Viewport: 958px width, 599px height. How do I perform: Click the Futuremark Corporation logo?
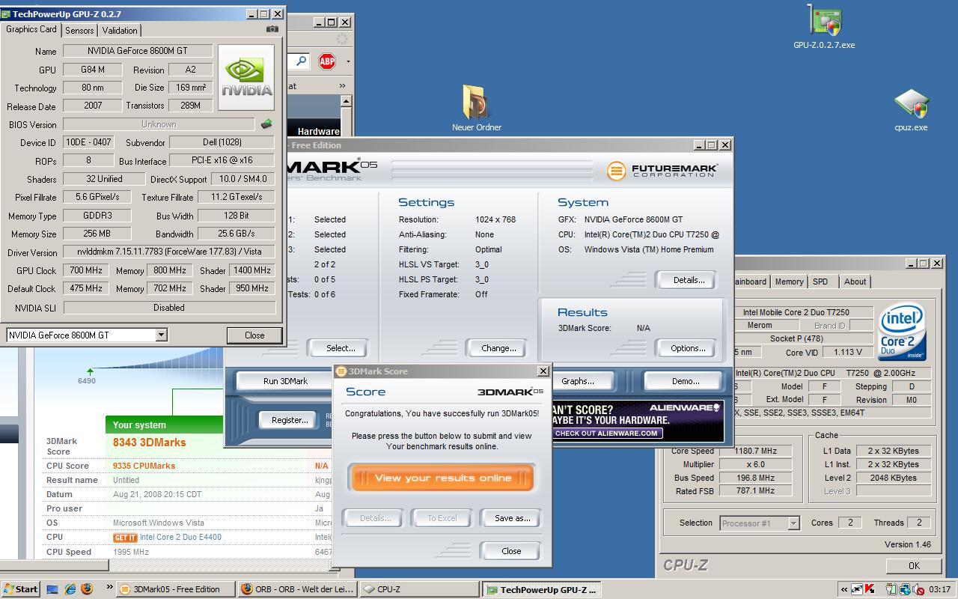[x=662, y=171]
